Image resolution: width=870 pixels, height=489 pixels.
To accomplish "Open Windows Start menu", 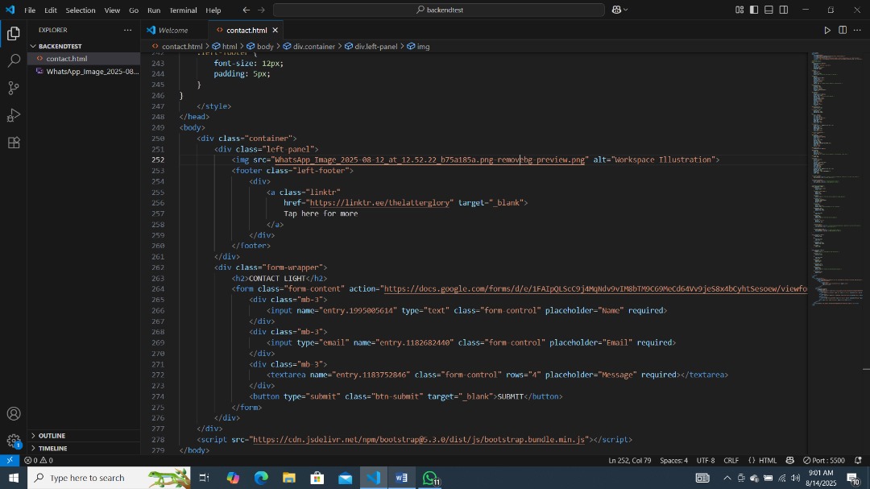I will (14, 478).
